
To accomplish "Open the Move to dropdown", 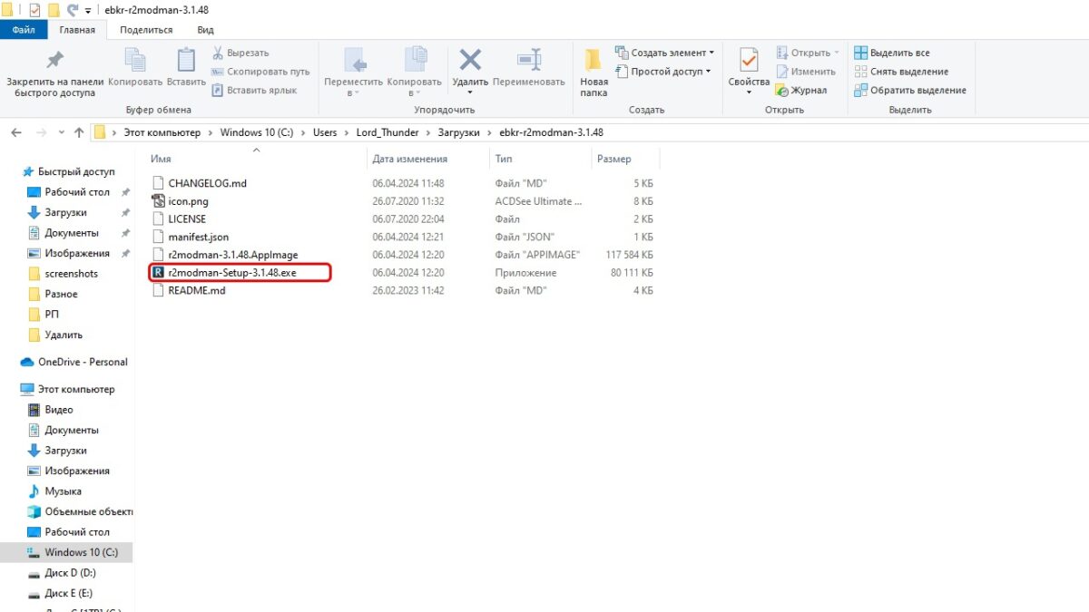I will tap(355, 87).
